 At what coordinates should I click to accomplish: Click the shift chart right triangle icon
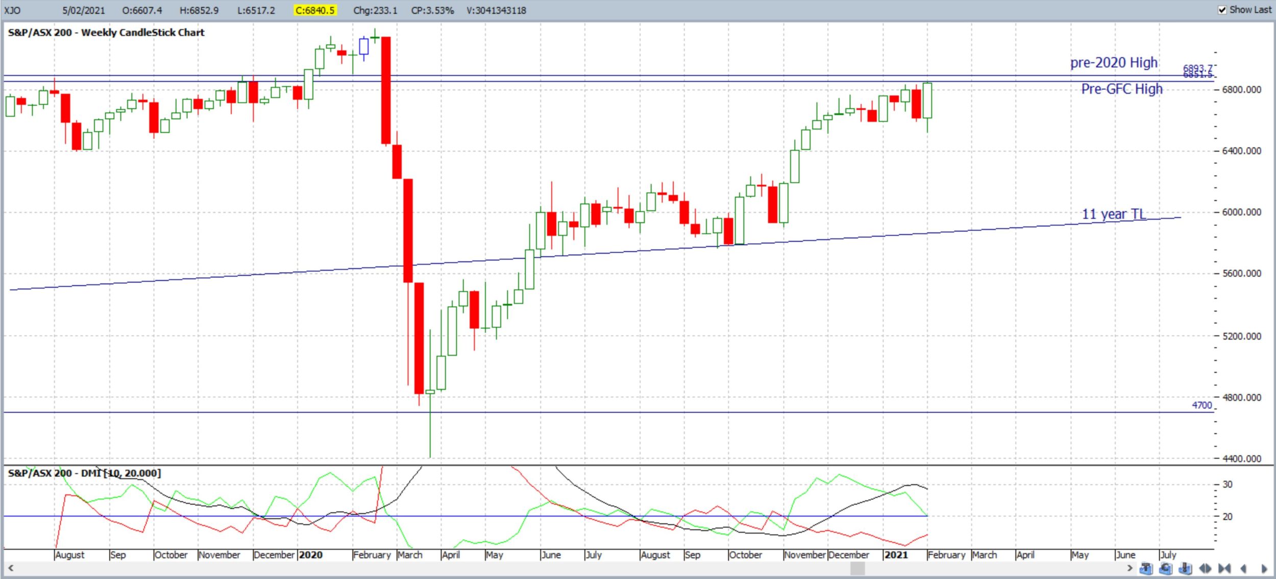click(1264, 568)
